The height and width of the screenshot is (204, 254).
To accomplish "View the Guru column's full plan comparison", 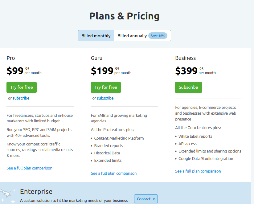I will click(x=114, y=173).
